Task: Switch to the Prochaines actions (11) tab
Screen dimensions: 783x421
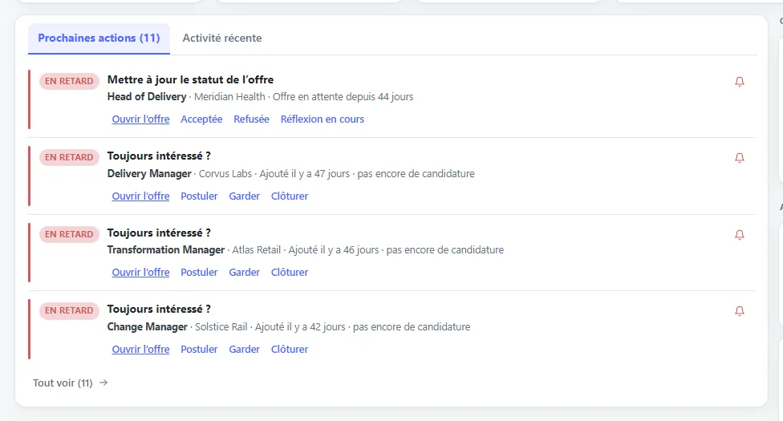Action: tap(99, 38)
